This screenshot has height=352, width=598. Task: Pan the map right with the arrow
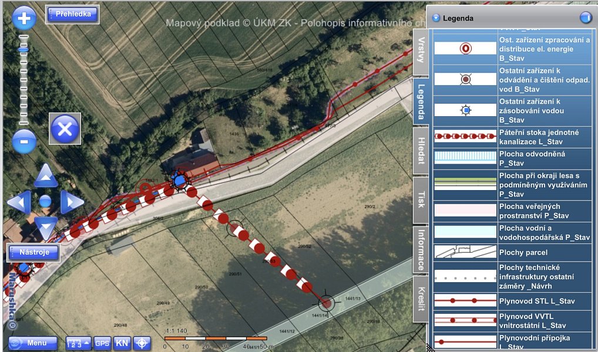coord(72,202)
